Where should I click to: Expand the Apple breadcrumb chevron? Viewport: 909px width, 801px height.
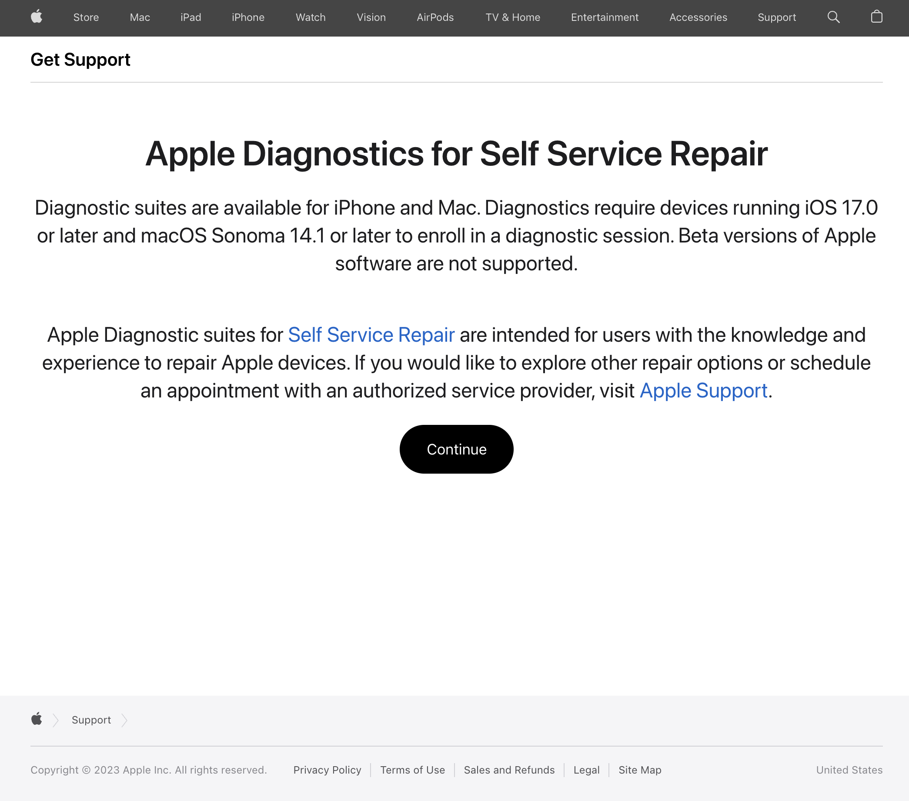click(x=56, y=720)
